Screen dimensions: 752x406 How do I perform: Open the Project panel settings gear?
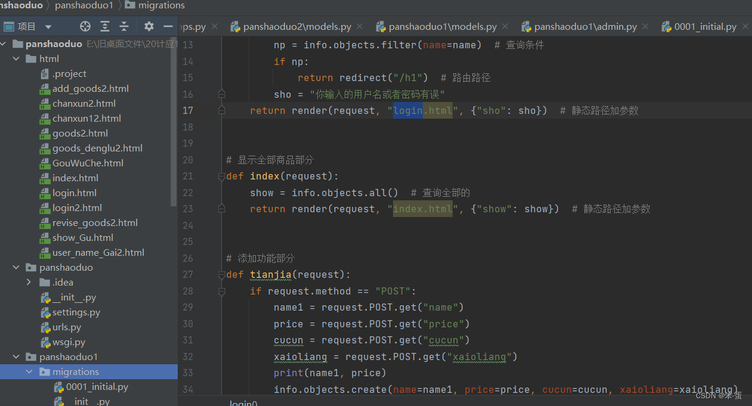[x=148, y=26]
